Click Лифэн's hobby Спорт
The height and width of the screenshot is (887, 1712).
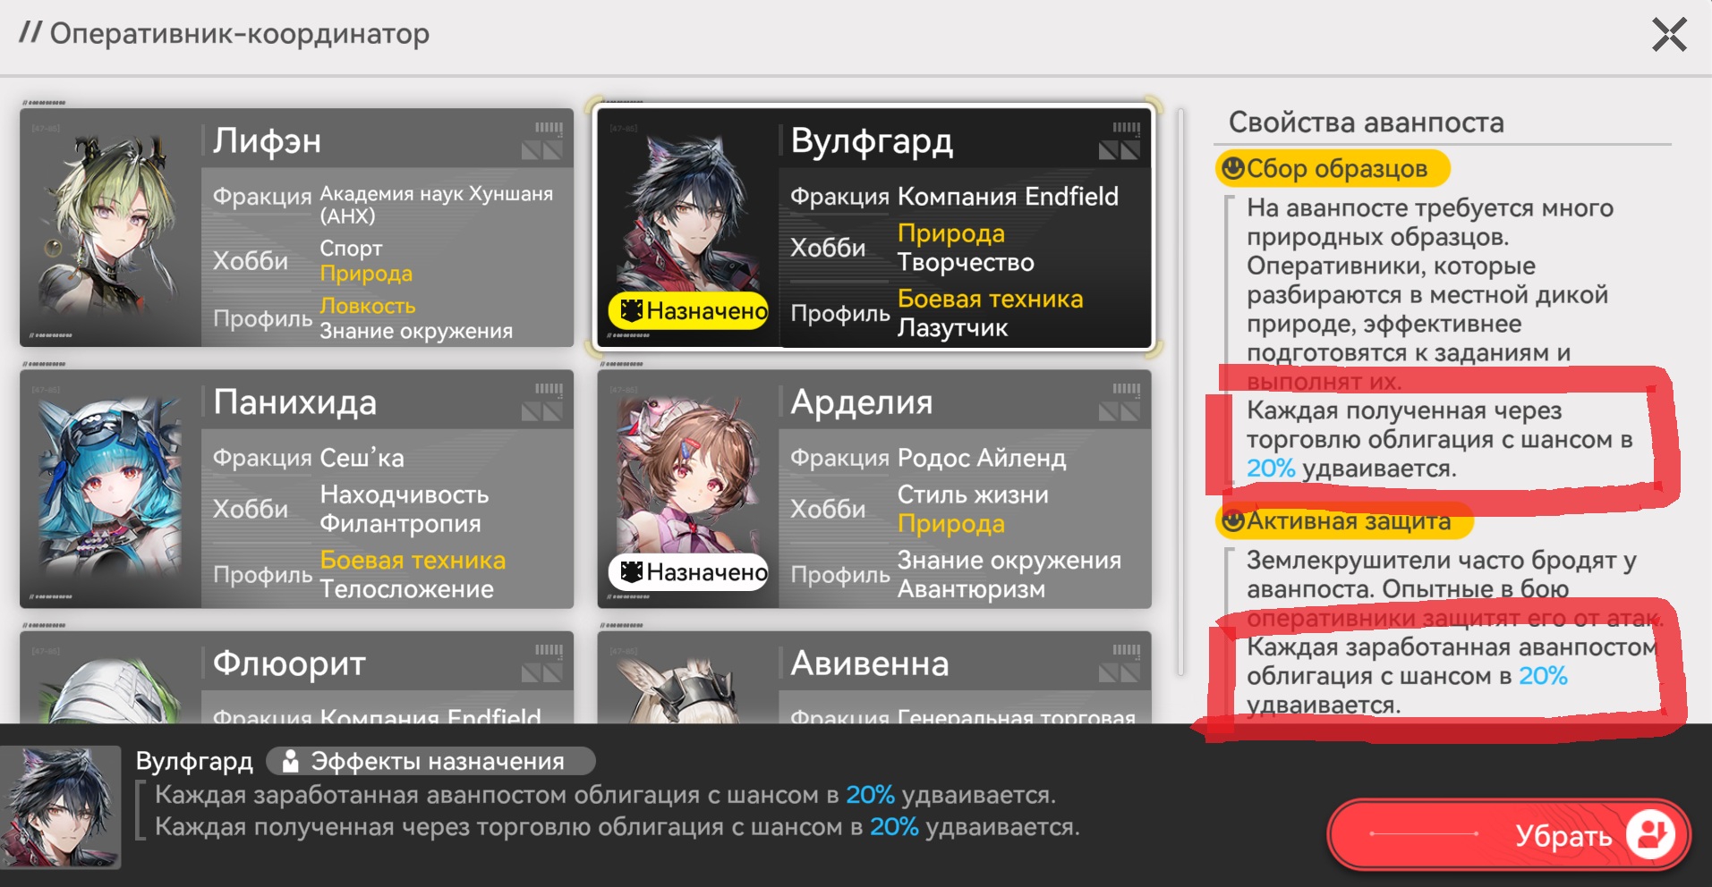coord(351,249)
